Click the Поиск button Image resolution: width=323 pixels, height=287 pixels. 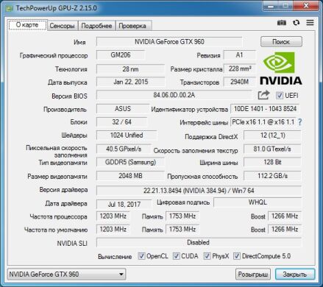click(281, 42)
